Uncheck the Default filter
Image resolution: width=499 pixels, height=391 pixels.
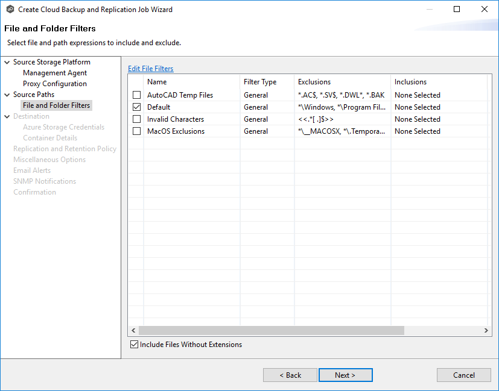coord(136,107)
